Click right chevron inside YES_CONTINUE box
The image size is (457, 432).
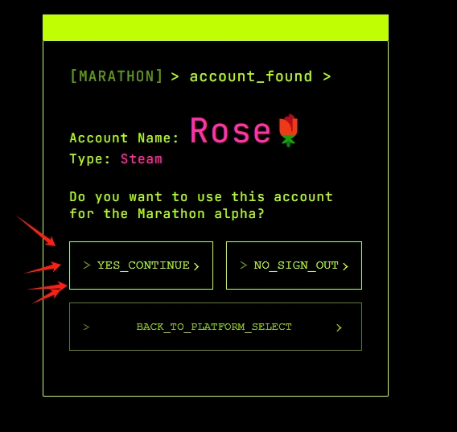pyautogui.click(x=196, y=266)
